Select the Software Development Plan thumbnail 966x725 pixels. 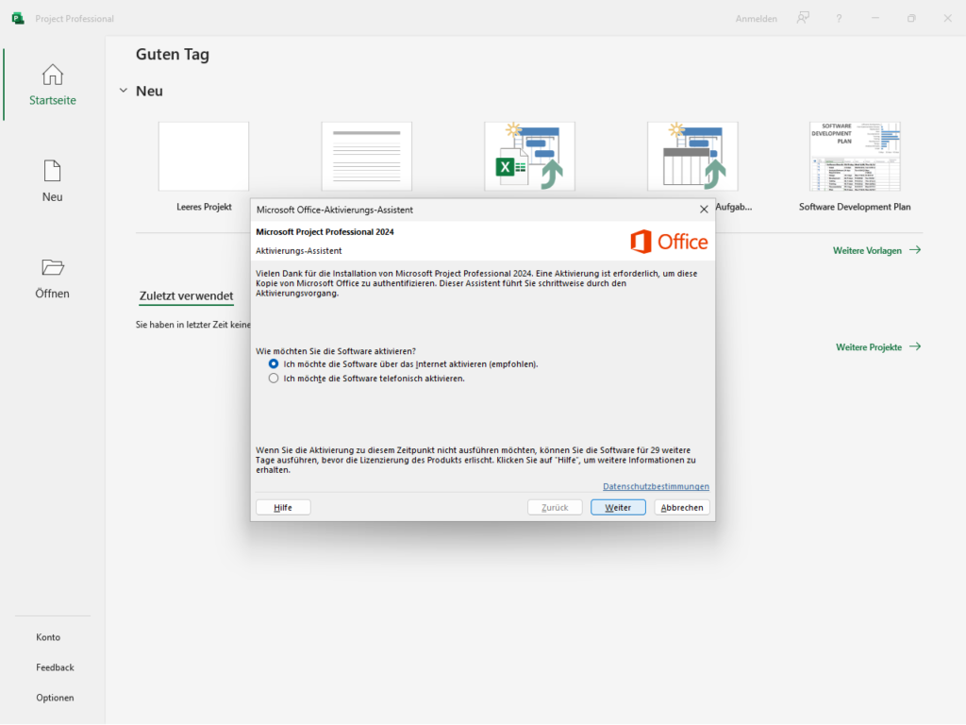click(x=855, y=156)
